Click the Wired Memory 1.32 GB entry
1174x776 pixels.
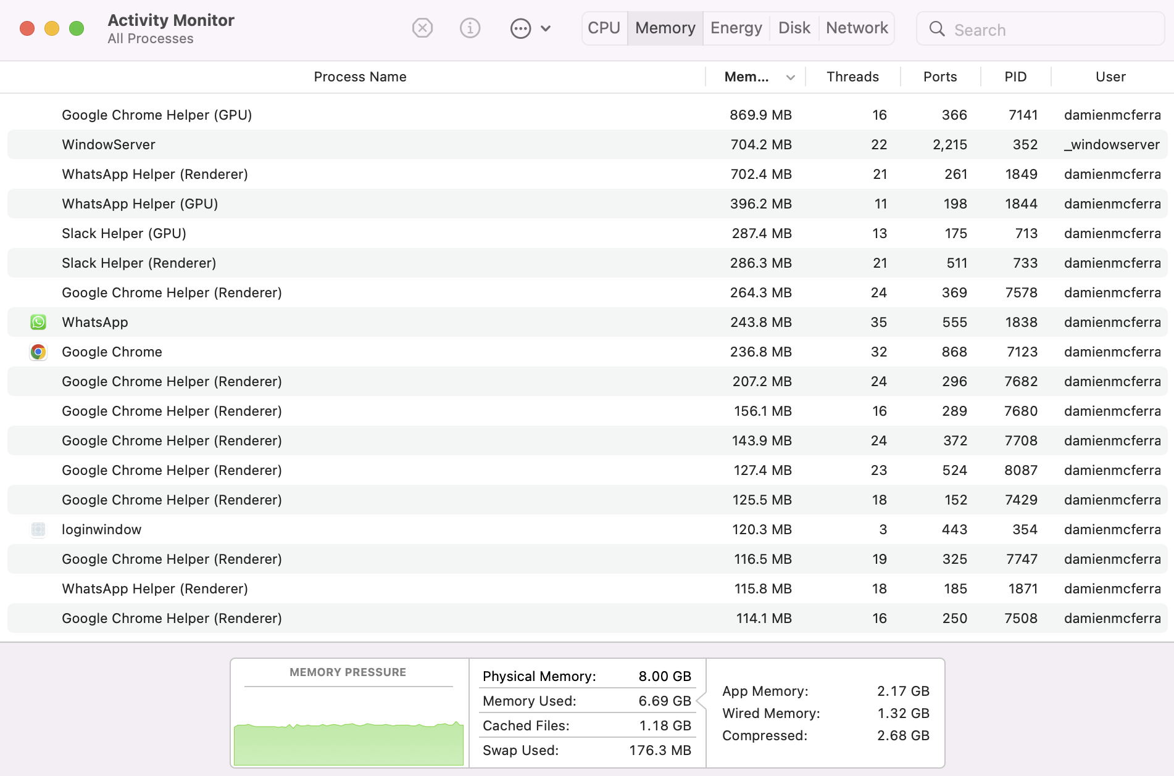[x=826, y=713]
